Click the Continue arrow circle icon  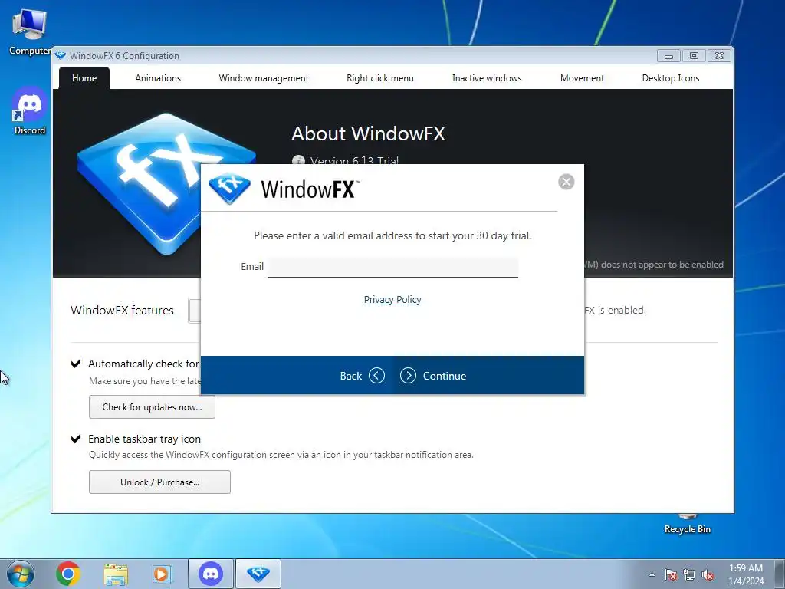(x=408, y=375)
